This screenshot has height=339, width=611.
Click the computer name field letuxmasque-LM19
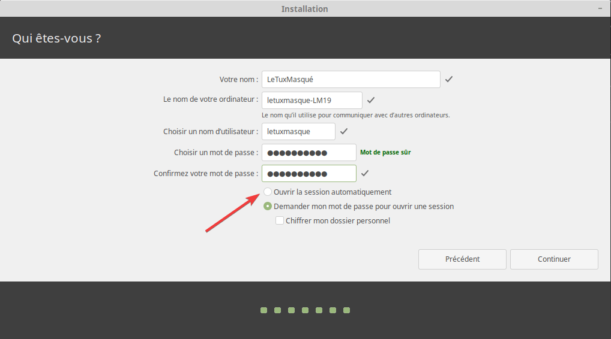312,100
